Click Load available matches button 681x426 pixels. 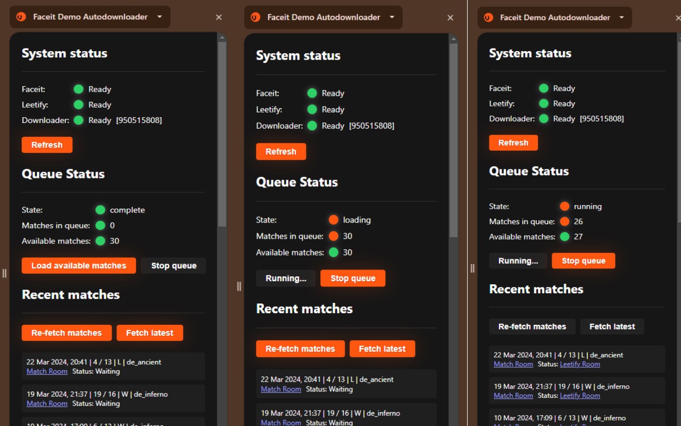click(x=79, y=266)
